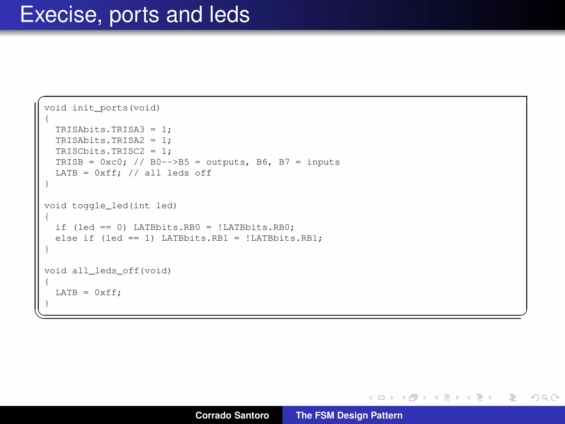Go to next subsection arrow

(458, 397)
